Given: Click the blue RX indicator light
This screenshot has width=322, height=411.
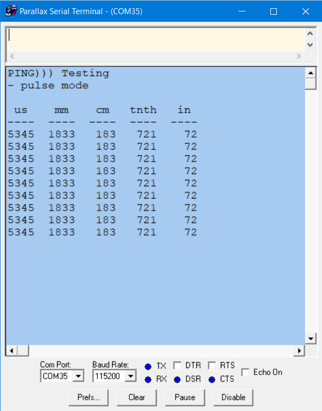Looking at the screenshot, I should pos(148,379).
